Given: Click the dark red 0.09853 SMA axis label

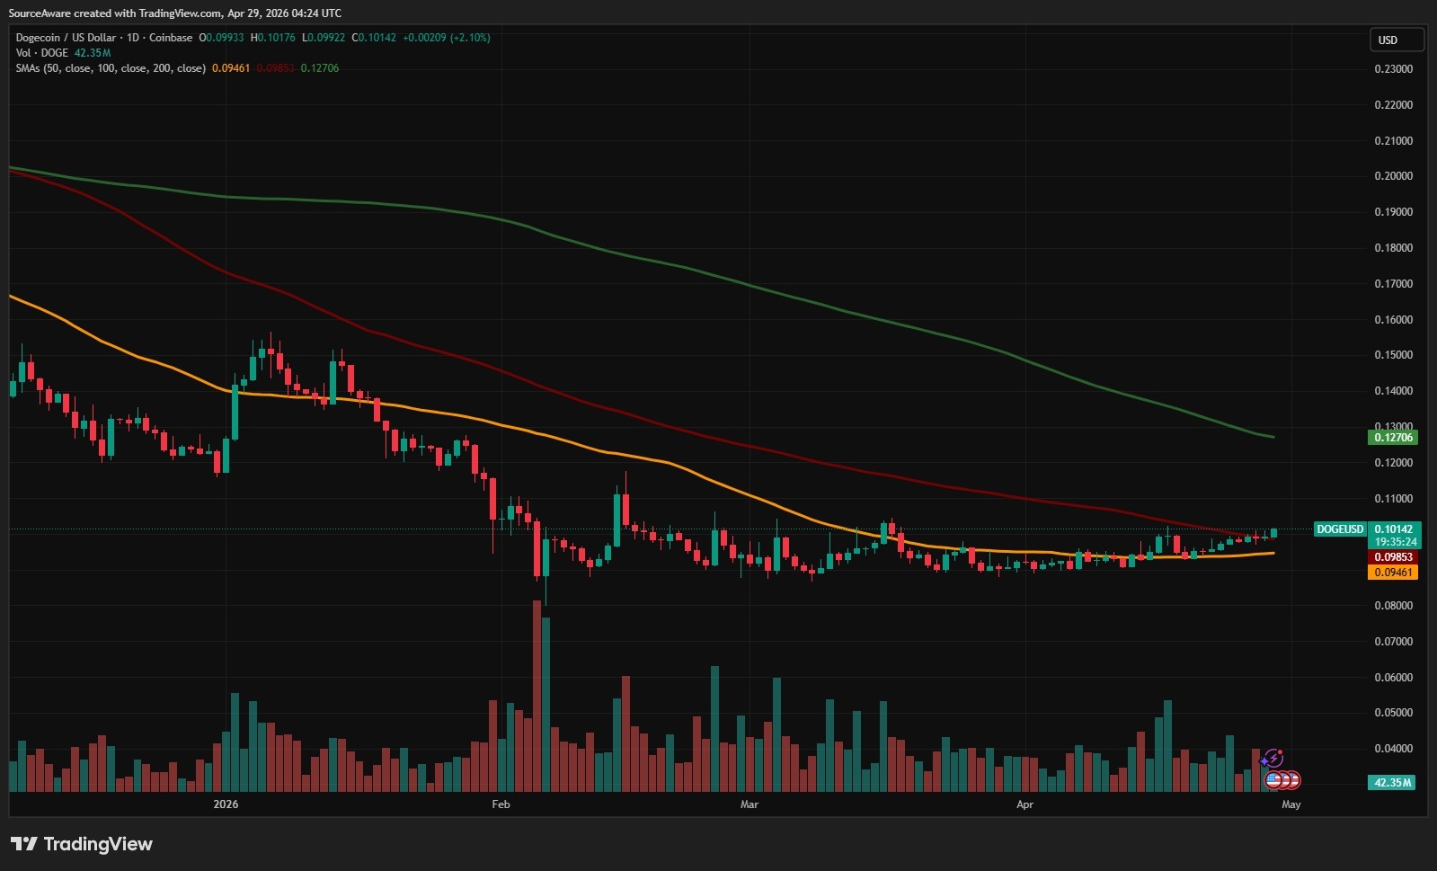Looking at the screenshot, I should (1393, 557).
